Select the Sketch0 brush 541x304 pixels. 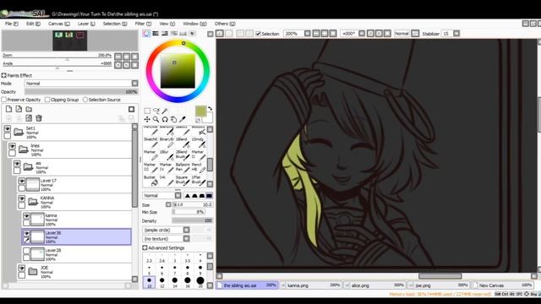tap(151, 143)
